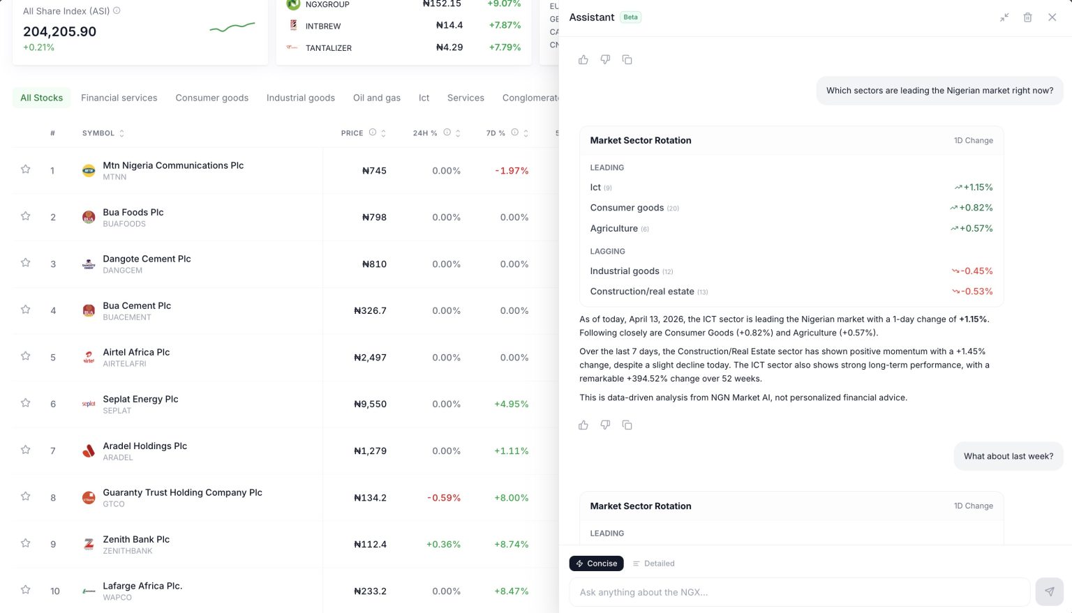Open Zenith Bank Plc stock page
This screenshot has width=1072, height=613.
pos(136,539)
